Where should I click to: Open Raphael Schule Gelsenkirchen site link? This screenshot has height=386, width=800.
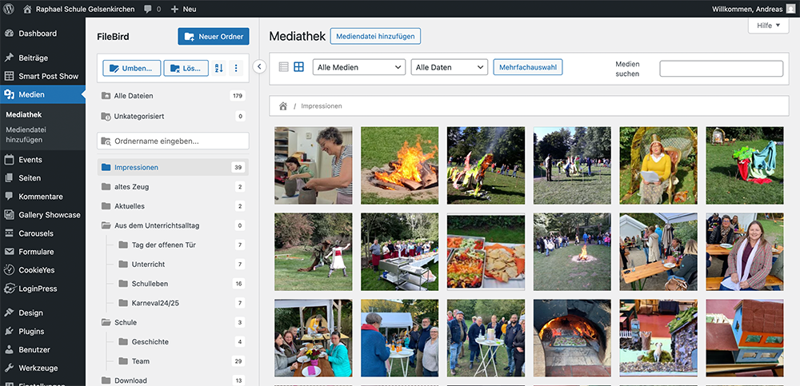coord(79,9)
